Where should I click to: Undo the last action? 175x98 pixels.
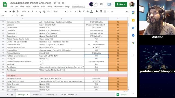pyautogui.click(x=6, y=11)
